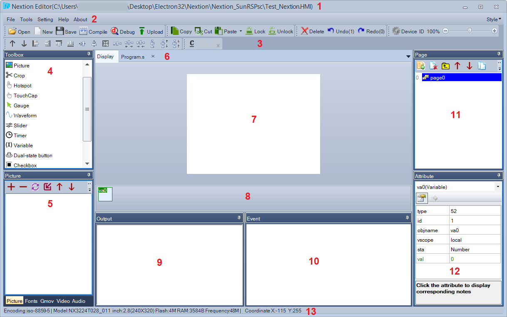
Task: Switch to the Audio resource tab
Action: [79, 301]
